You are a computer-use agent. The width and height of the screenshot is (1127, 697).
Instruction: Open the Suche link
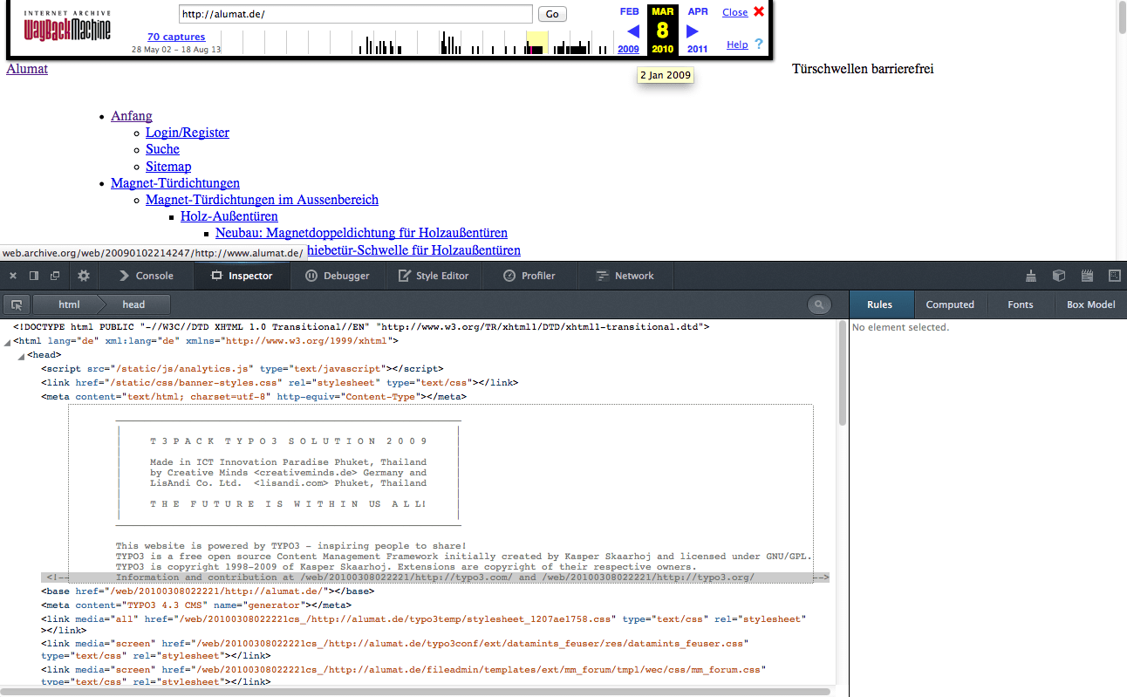[x=162, y=149]
